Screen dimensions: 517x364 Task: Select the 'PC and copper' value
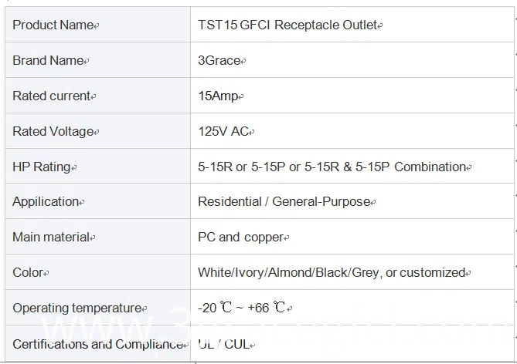[x=240, y=238]
